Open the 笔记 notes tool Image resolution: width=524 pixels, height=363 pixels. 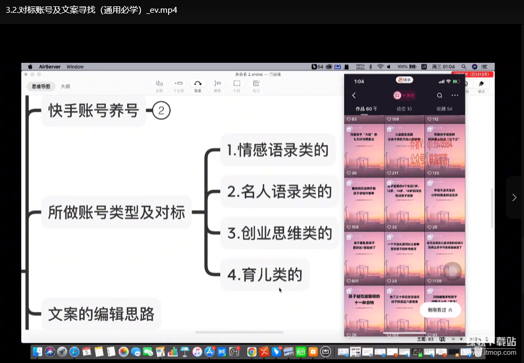pos(256,84)
